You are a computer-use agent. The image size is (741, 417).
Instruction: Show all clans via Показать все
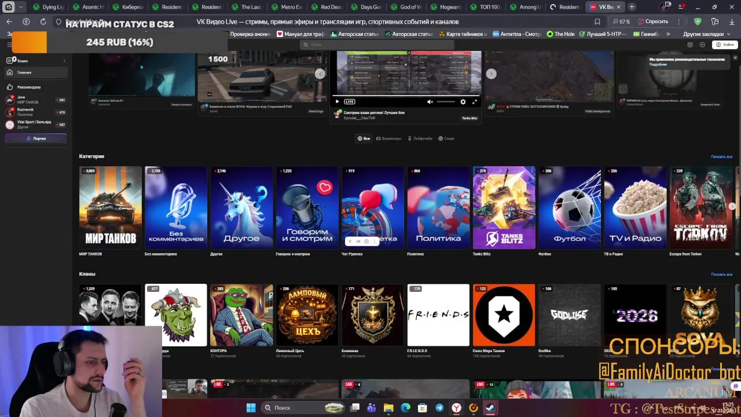click(721, 275)
